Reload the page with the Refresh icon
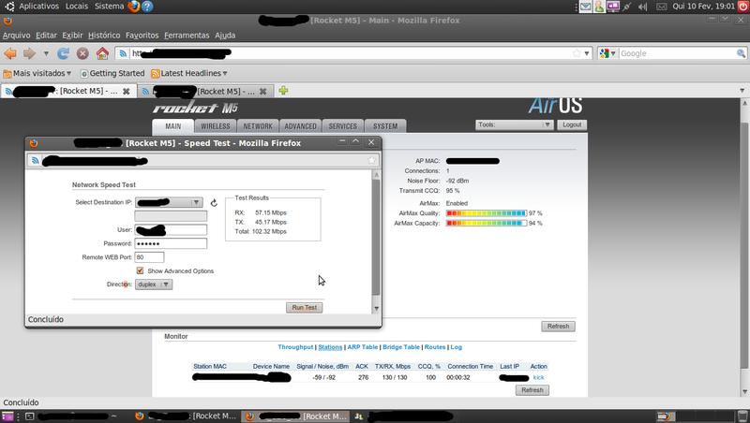 63,53
